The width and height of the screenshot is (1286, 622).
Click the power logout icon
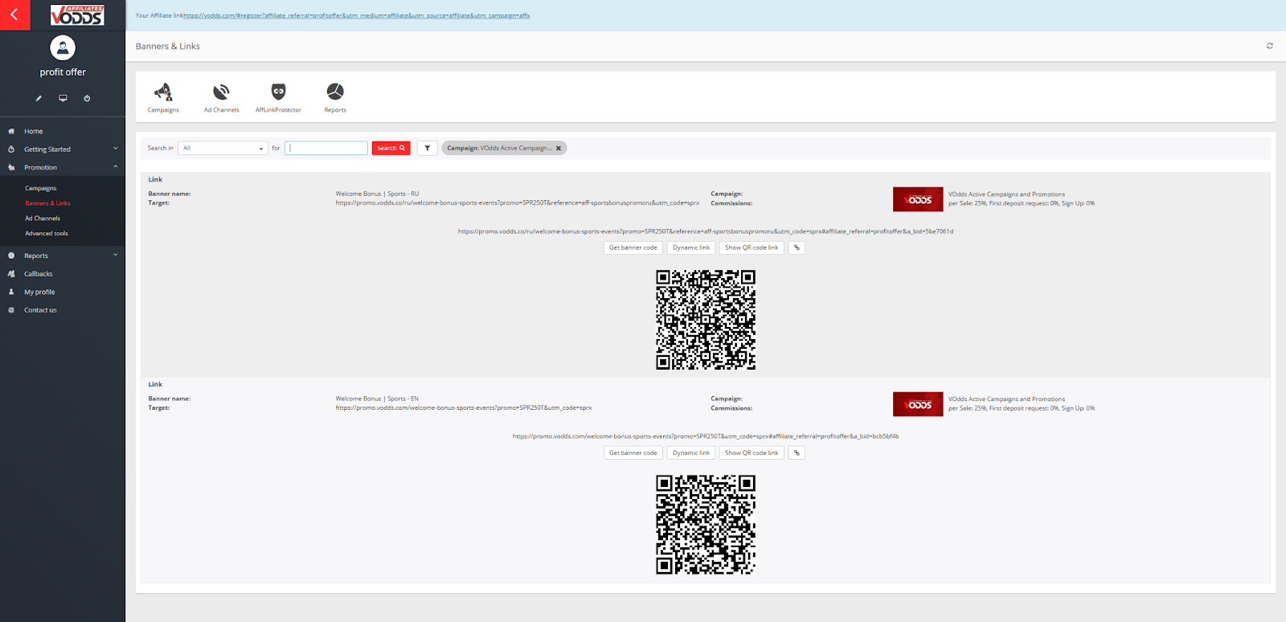(87, 98)
